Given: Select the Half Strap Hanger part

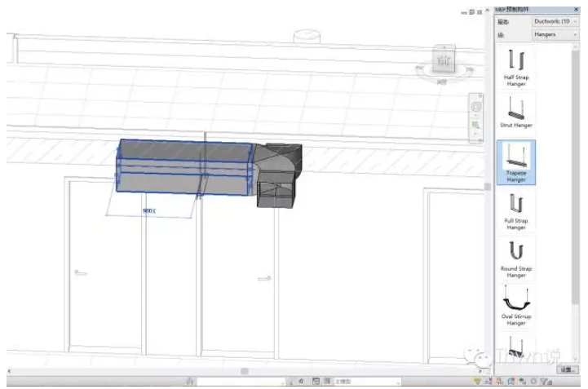Looking at the screenshot, I should point(516,68).
